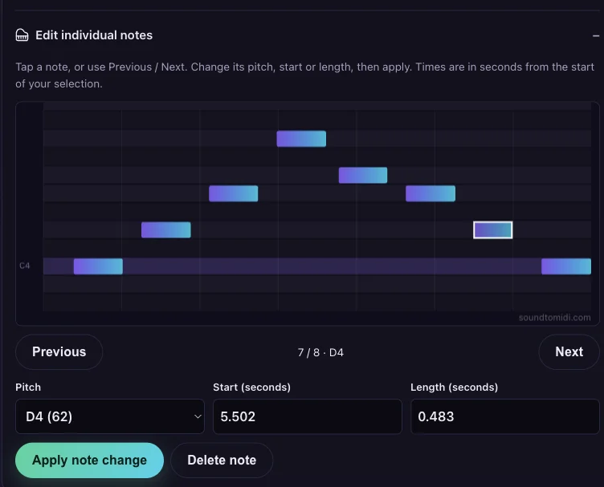Click the Length (seconds) label

[454, 388]
